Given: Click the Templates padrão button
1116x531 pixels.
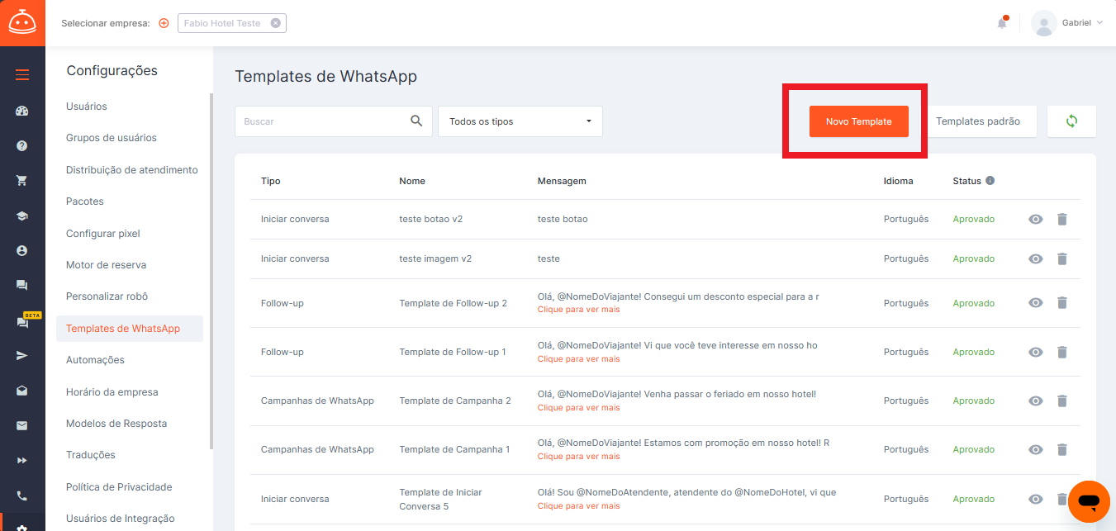Looking at the screenshot, I should click(978, 121).
